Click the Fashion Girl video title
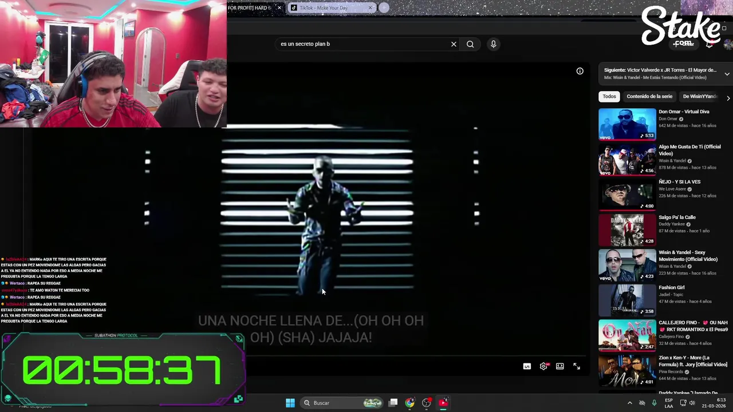Image resolution: width=733 pixels, height=412 pixels. (671, 288)
